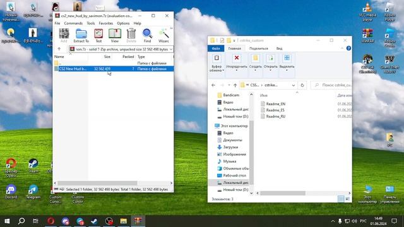This screenshot has width=404, height=227.
Task: Open Task View on taskbar
Action: (x=35, y=221)
